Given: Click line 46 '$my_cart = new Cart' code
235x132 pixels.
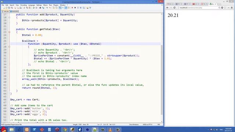Looking at the screenshot, I should 25,99.
